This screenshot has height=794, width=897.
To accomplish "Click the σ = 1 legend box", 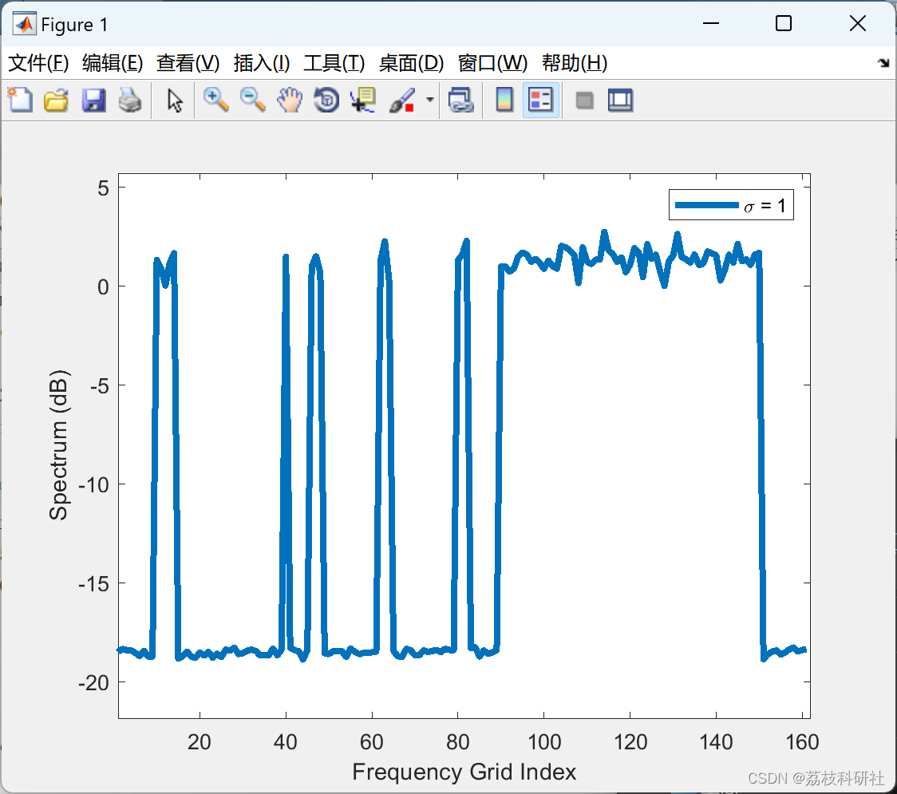I will click(x=731, y=205).
